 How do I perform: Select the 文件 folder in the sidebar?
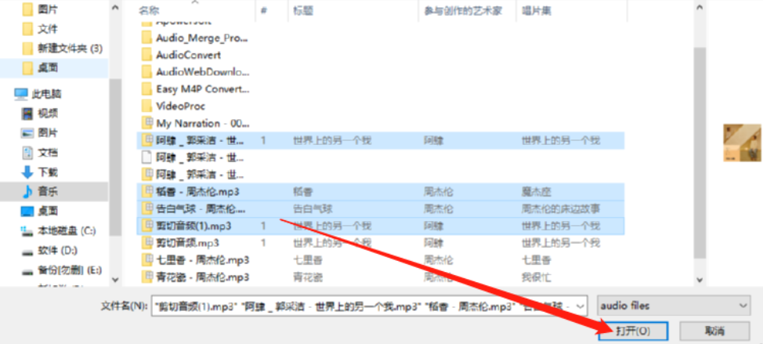tap(40, 29)
